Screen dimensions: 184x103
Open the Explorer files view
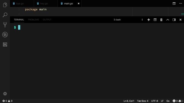5,5
